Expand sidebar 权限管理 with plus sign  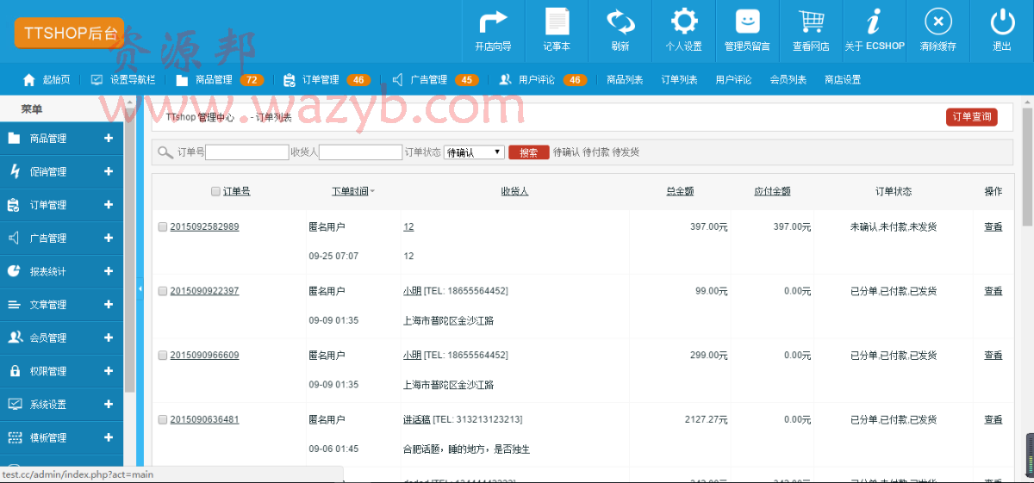[109, 371]
